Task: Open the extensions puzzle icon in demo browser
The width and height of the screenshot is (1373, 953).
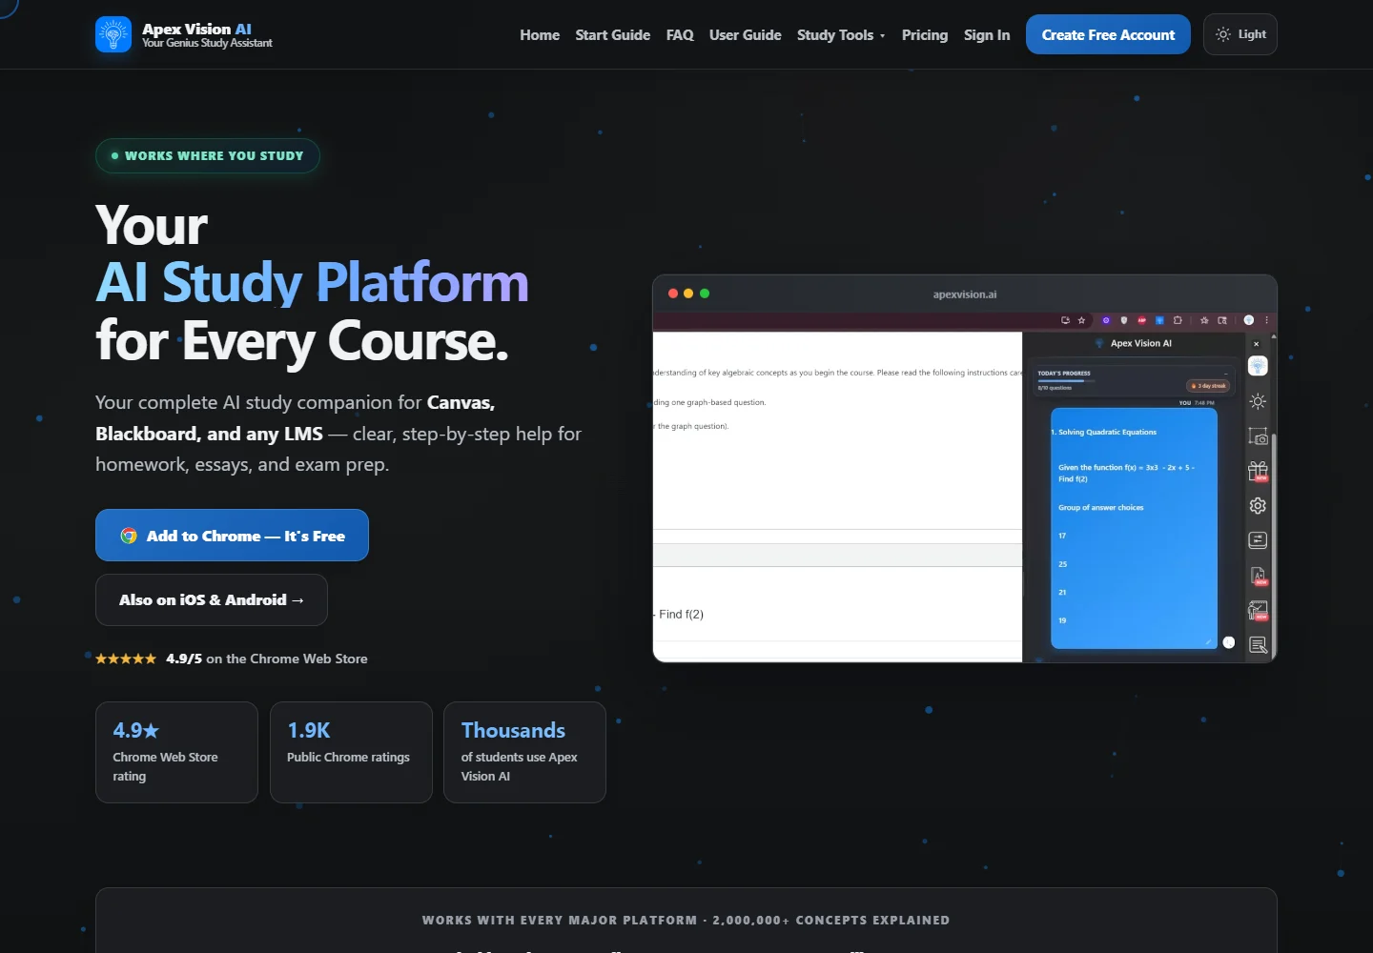Action: point(1178,320)
